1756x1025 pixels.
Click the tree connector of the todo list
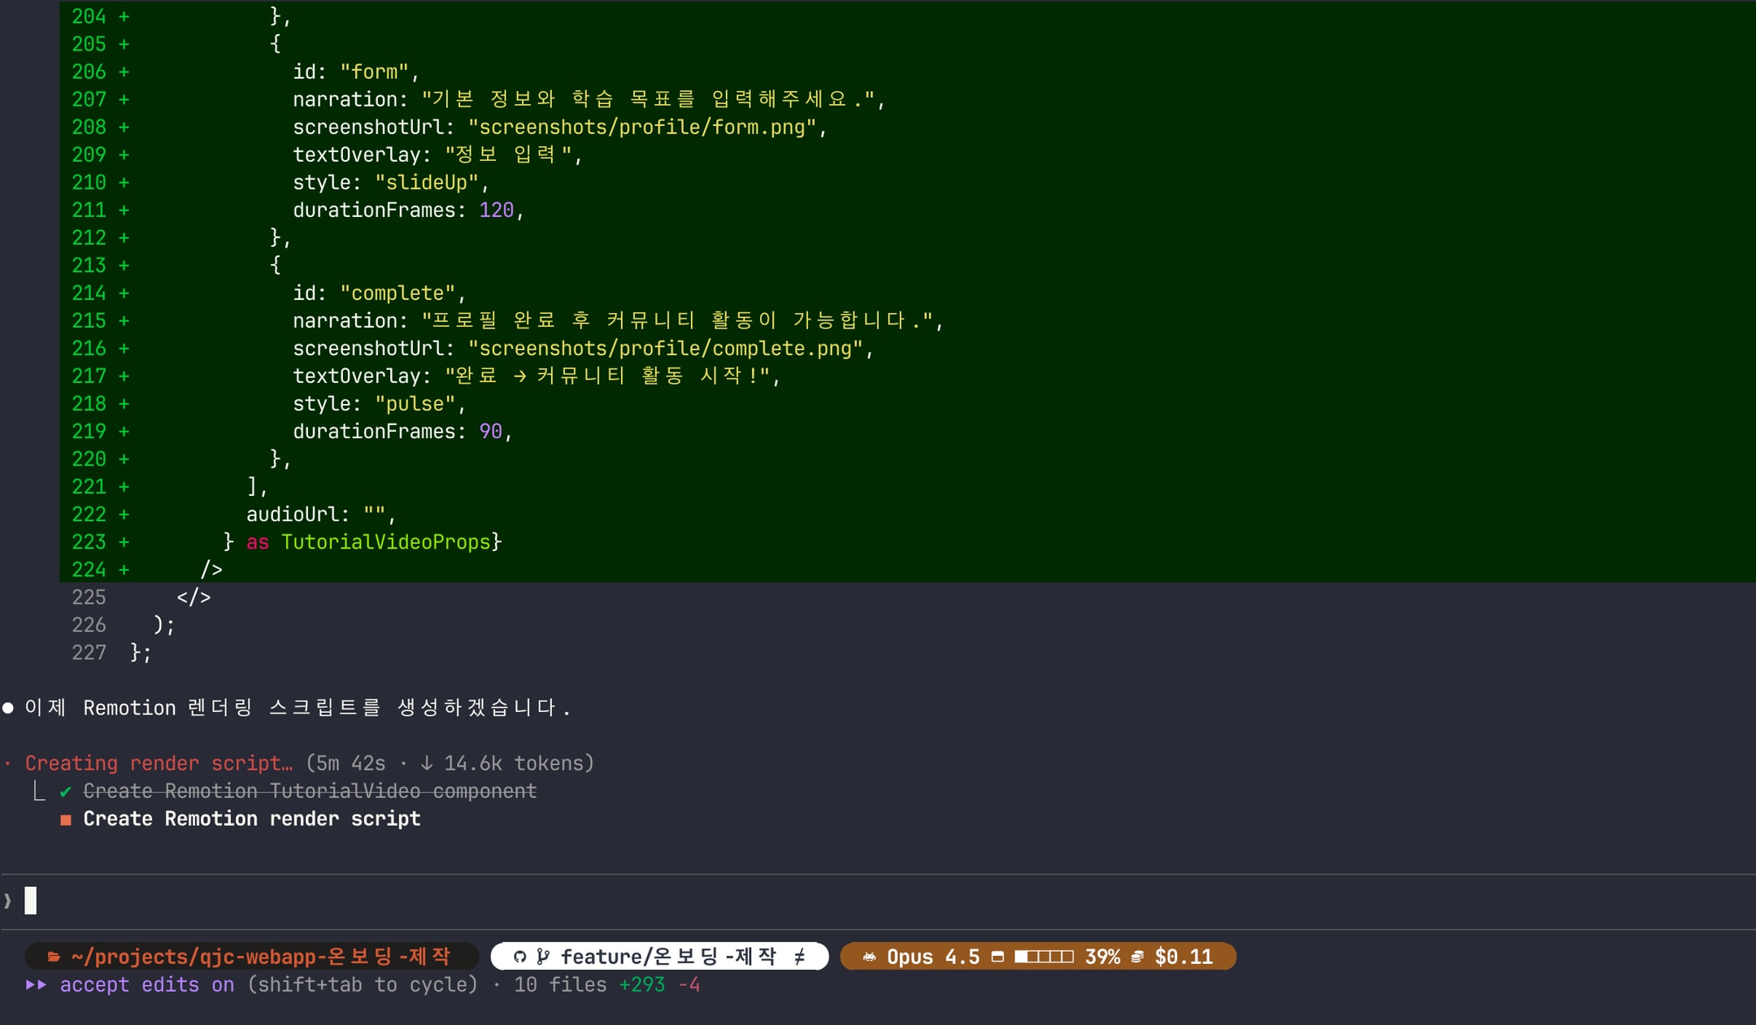pyautogui.click(x=39, y=791)
